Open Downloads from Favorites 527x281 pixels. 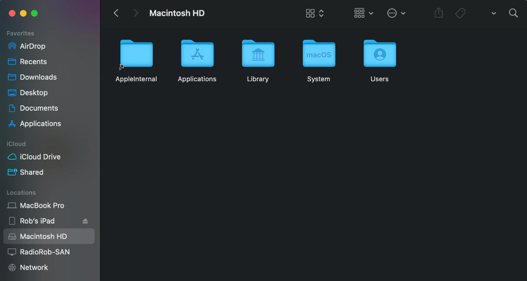coord(38,77)
